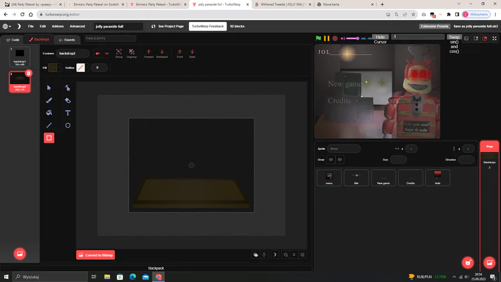Click the Outline color swatch
501x282 pixels.
81,68
